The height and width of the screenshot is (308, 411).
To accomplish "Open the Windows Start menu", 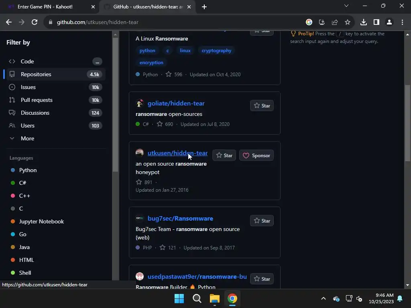I will (179, 298).
